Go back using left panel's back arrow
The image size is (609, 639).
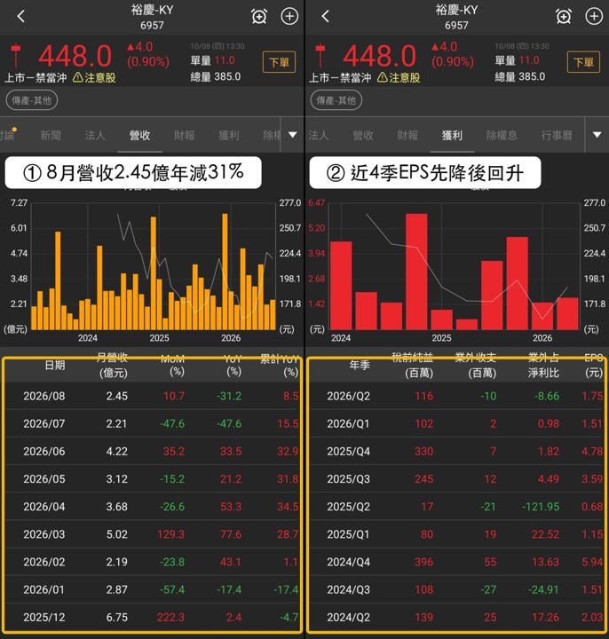(x=21, y=16)
